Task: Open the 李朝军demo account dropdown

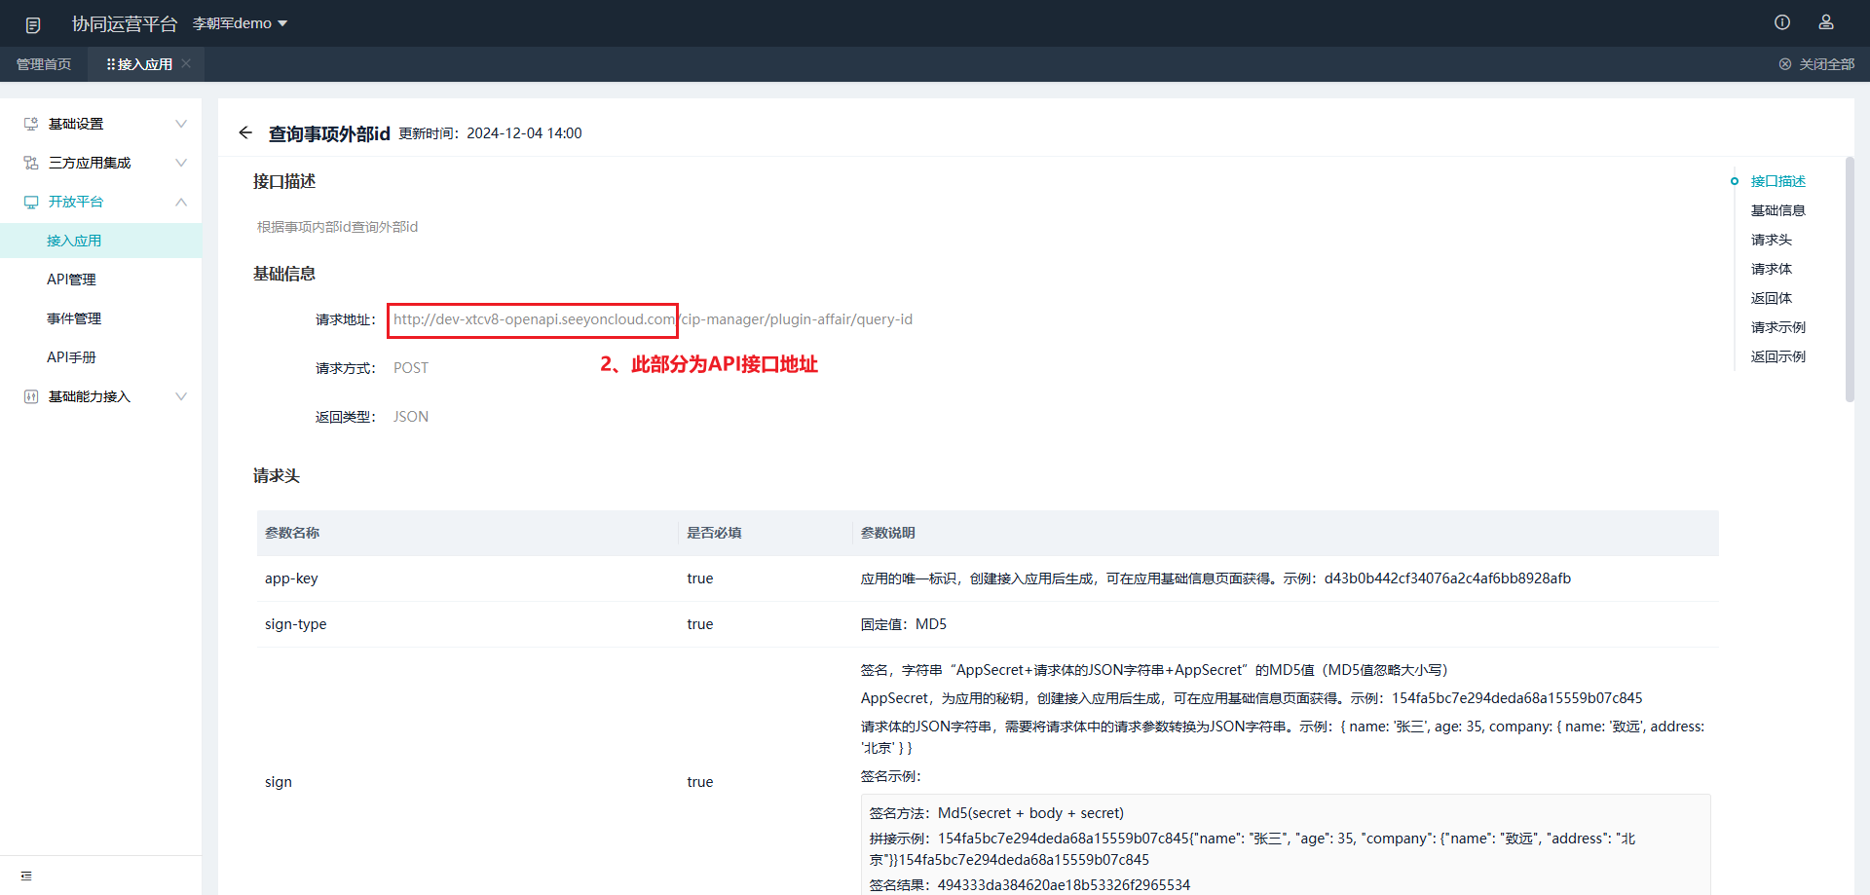Action: click(240, 23)
